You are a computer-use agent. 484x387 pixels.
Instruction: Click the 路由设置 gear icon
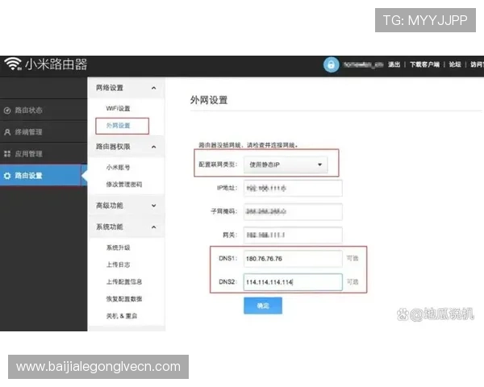click(x=7, y=176)
